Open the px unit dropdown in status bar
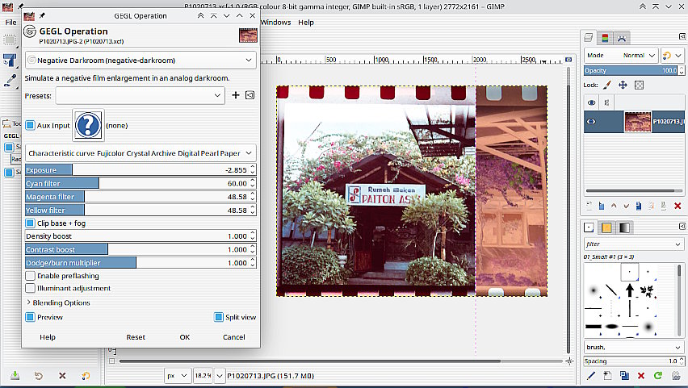The height and width of the screenshot is (388, 688). [178, 376]
